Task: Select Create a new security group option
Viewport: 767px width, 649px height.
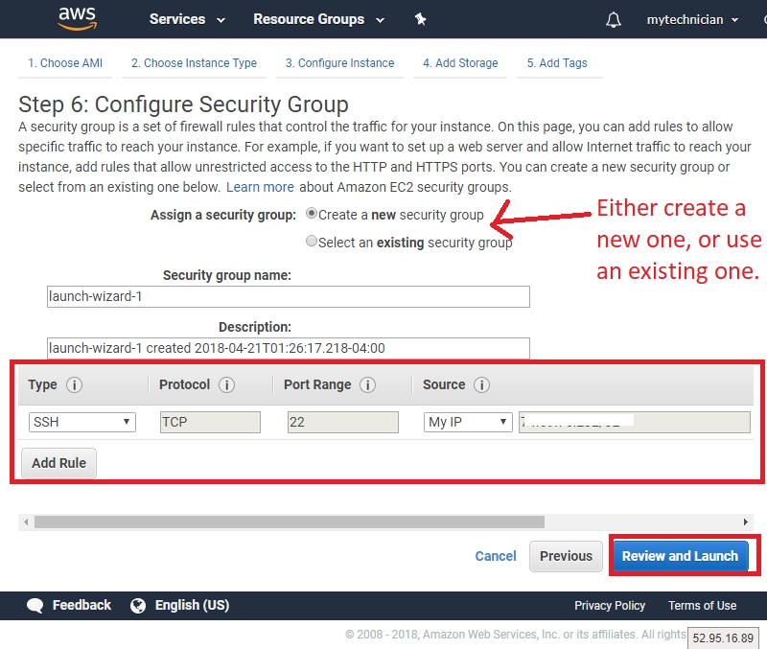Action: 311,214
